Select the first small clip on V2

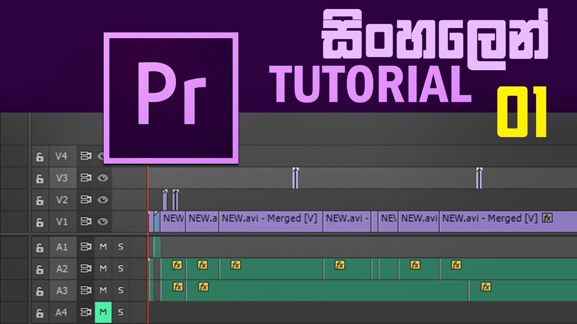click(x=165, y=200)
